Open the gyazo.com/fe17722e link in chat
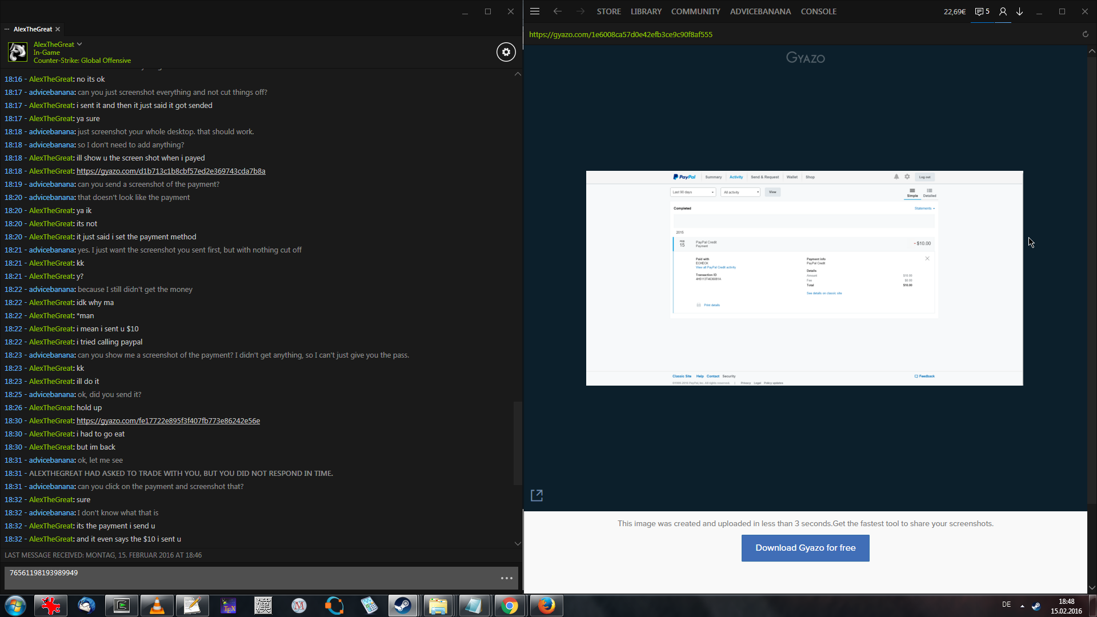 tap(168, 421)
